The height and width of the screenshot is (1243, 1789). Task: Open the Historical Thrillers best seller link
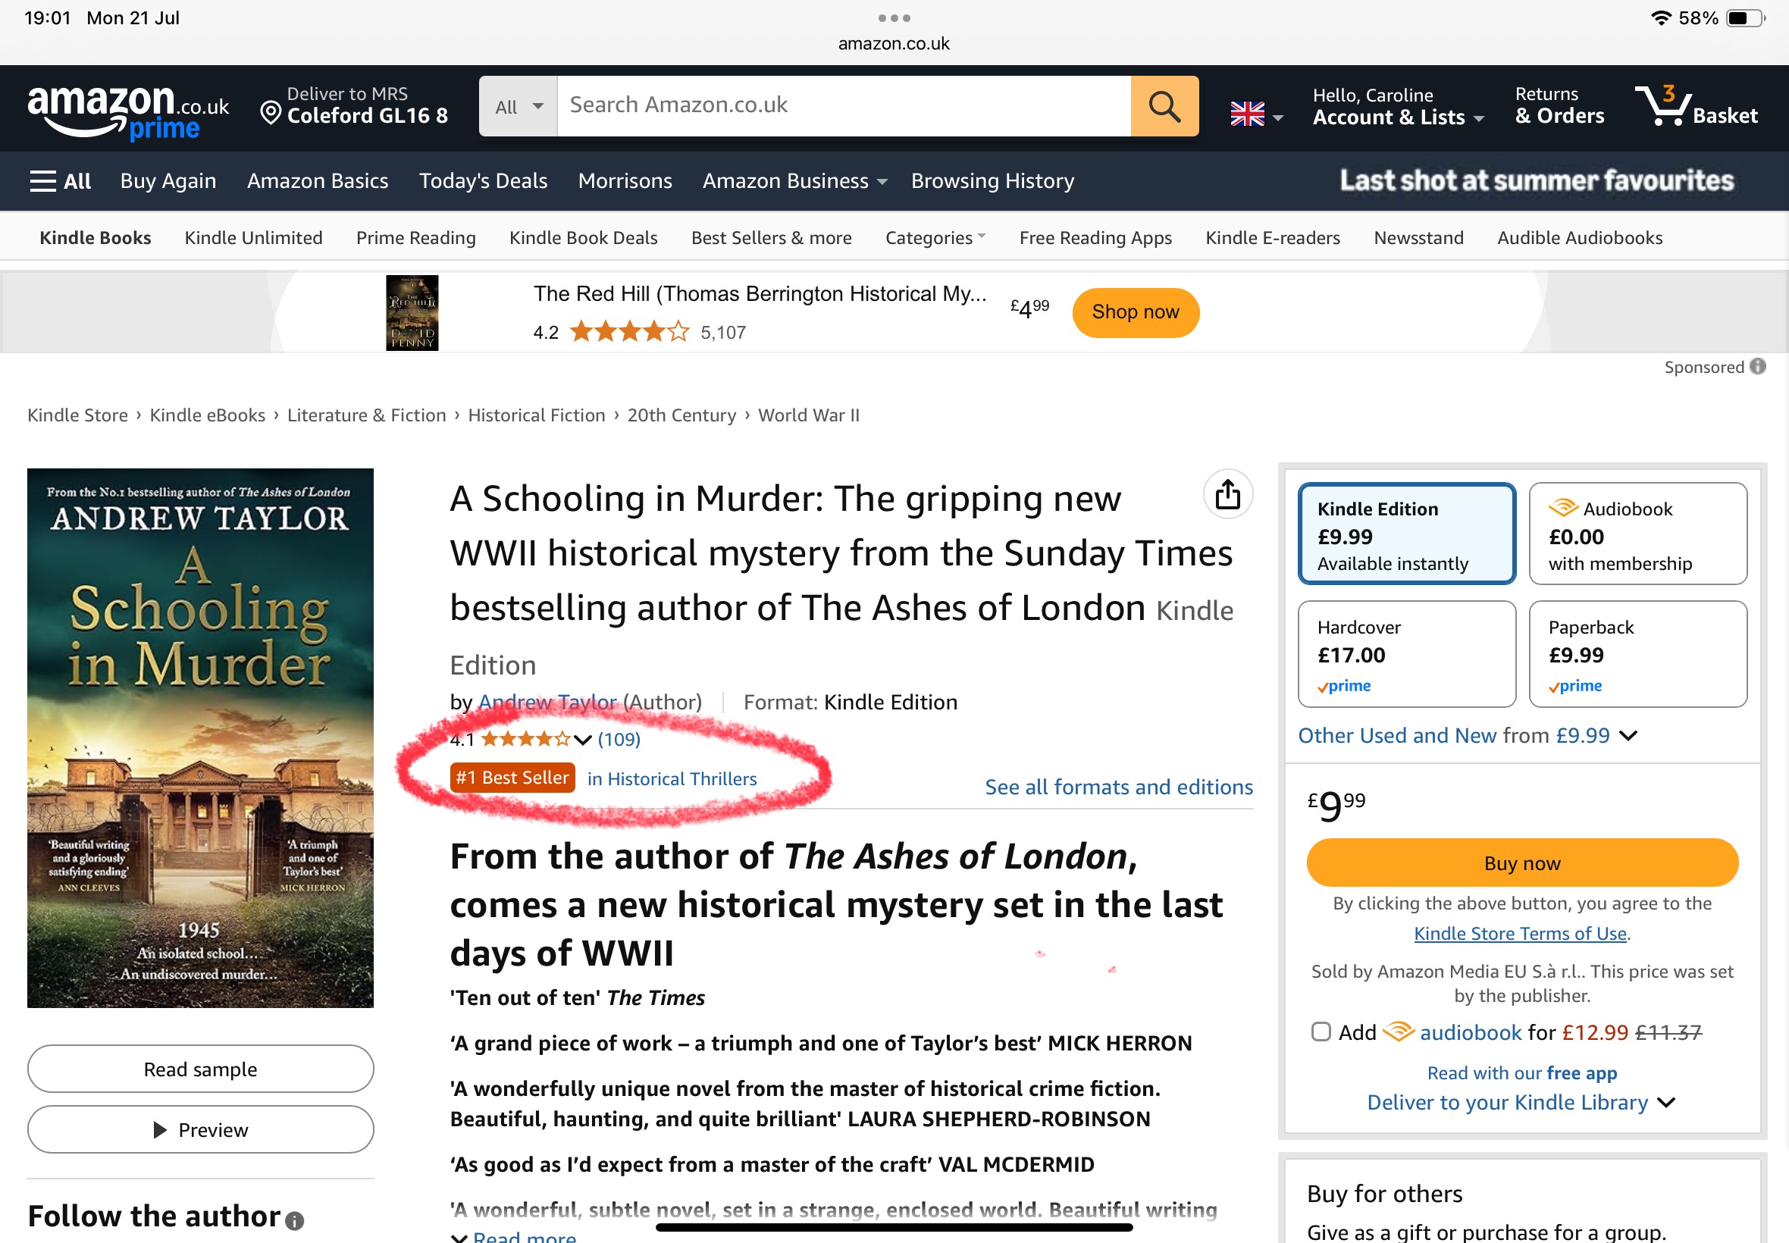coord(673,778)
